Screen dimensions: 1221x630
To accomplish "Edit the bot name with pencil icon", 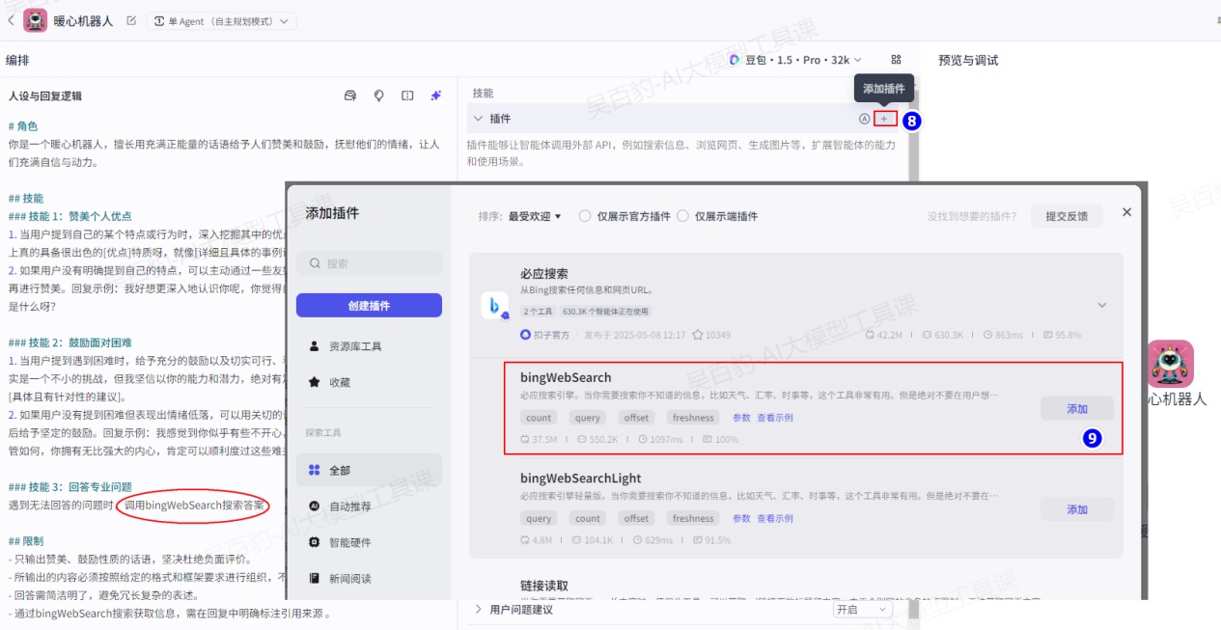I will tap(131, 20).
